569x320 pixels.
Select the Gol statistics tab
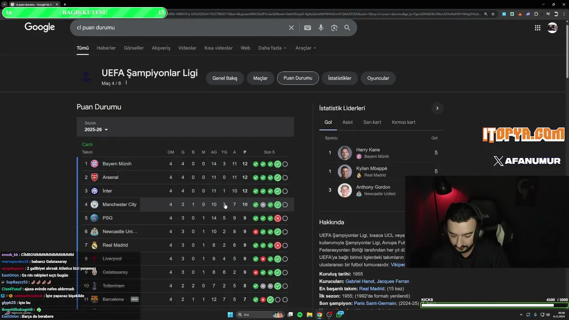click(328, 122)
